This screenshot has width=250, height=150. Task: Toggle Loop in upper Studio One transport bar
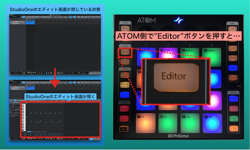tap(54, 73)
